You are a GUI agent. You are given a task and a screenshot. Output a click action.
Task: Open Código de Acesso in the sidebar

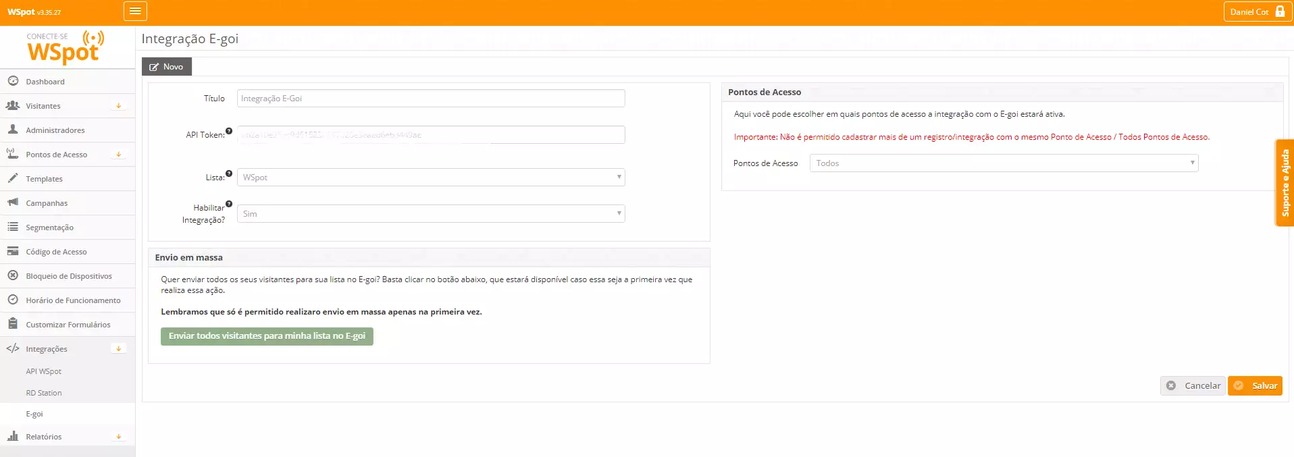pyautogui.click(x=68, y=252)
